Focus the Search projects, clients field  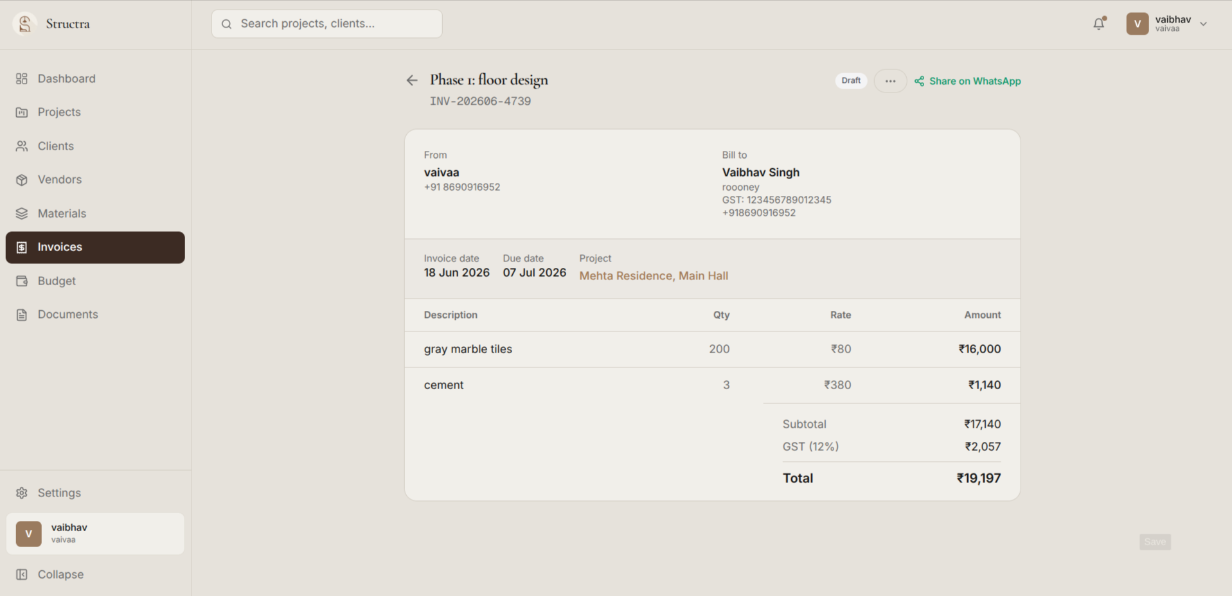pyautogui.click(x=326, y=24)
